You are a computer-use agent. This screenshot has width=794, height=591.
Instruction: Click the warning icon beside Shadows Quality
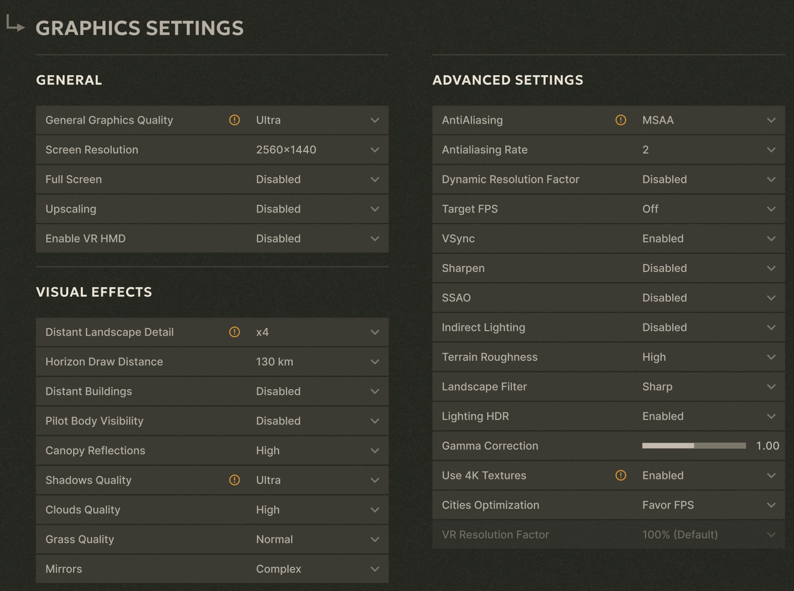coord(235,480)
